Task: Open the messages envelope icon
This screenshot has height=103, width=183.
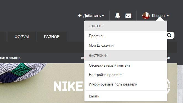Action: pyautogui.click(x=128, y=16)
